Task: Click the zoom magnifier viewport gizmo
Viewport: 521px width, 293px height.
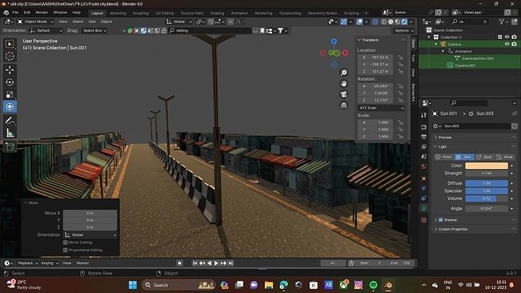Action: 344,72
